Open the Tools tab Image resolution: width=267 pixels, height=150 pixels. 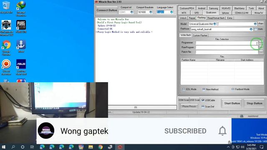click(251, 8)
